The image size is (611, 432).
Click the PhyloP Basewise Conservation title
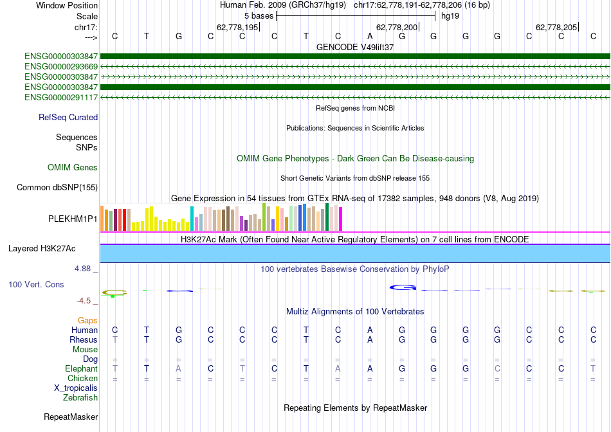(355, 269)
